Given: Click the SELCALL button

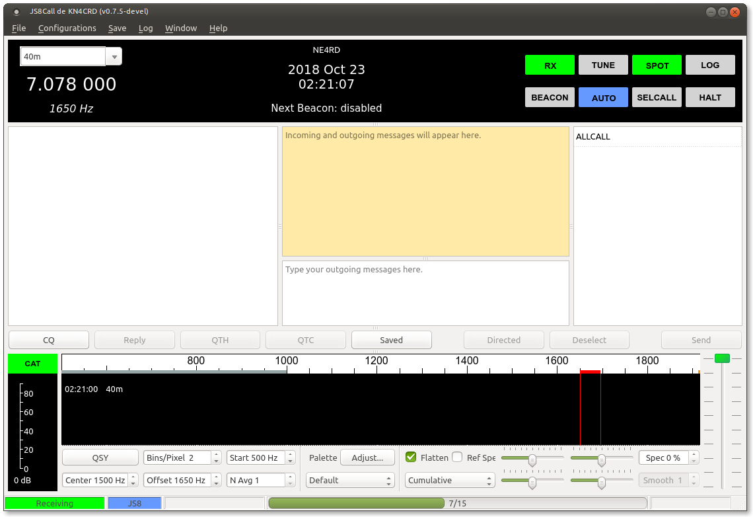Looking at the screenshot, I should coord(657,97).
